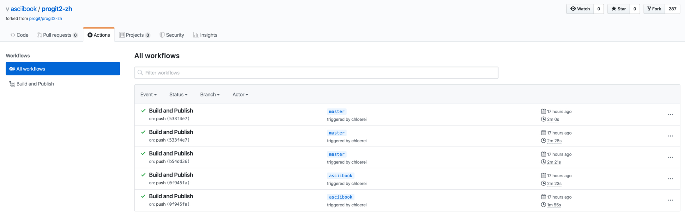Click the Fork button
This screenshot has width=685, height=216.
click(x=654, y=9)
